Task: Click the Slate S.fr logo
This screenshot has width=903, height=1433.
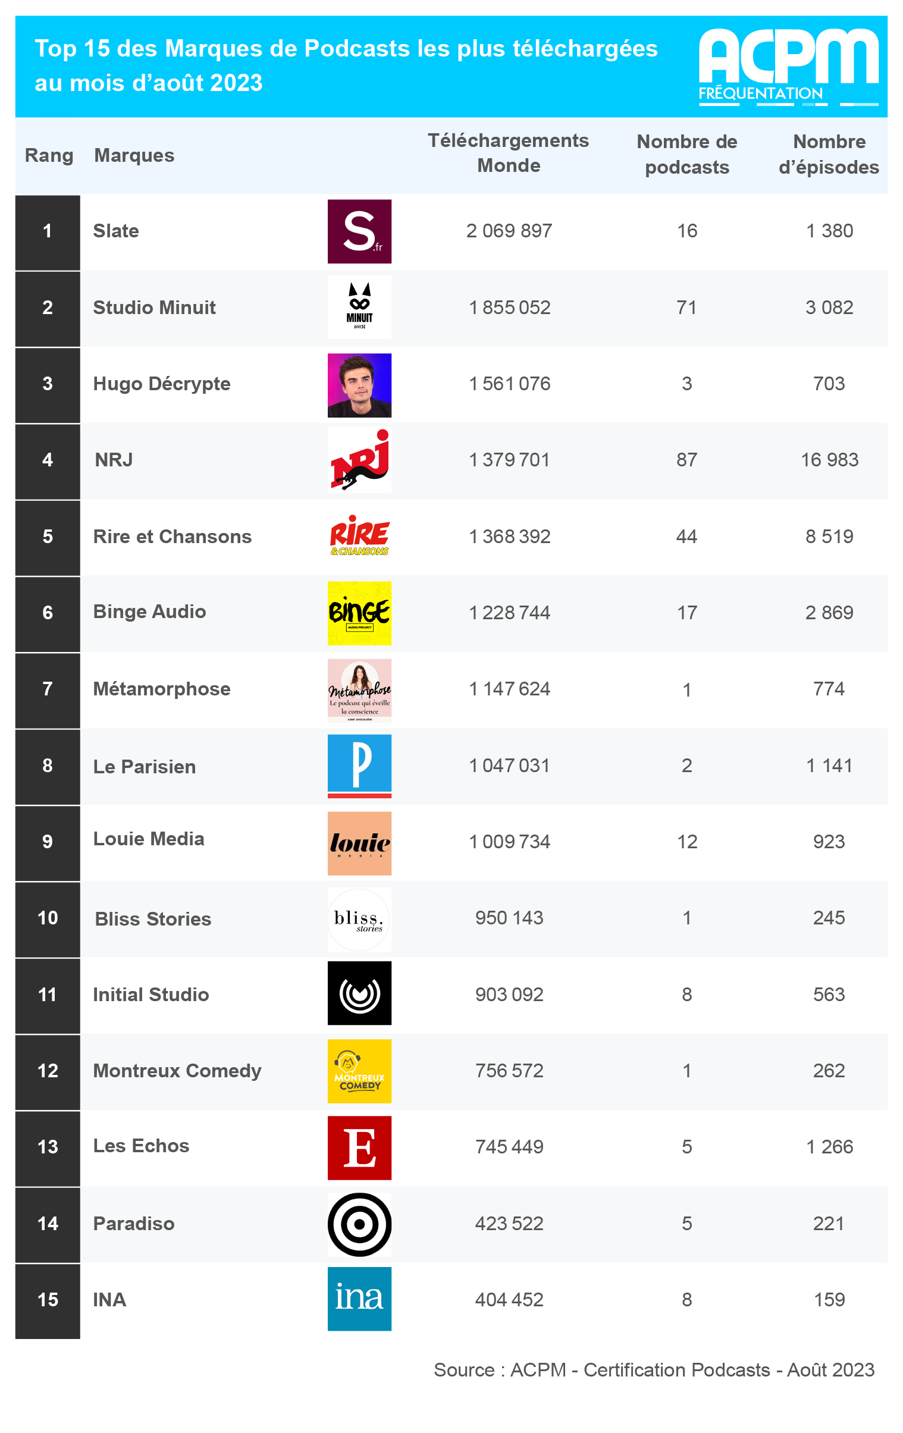Action: [x=359, y=231]
